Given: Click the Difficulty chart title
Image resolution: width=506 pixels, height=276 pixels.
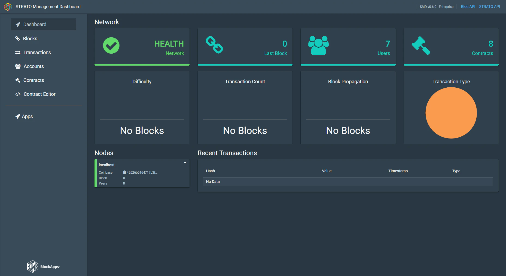Looking at the screenshot, I should click(x=142, y=82).
